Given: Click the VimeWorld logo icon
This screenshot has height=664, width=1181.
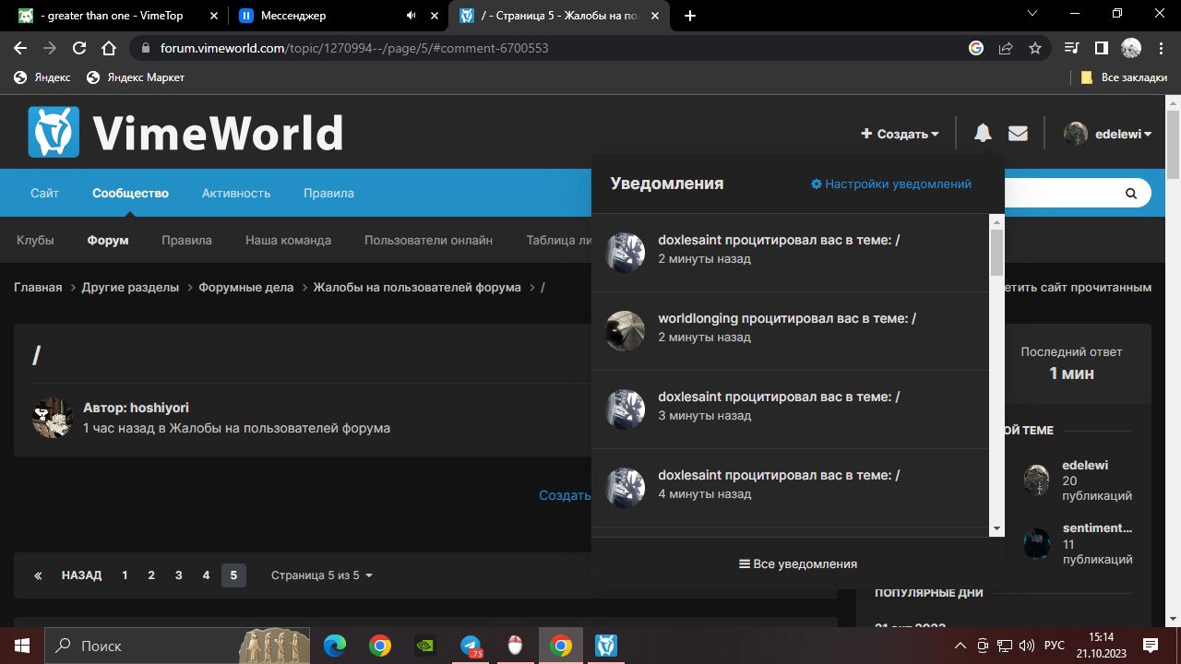Looking at the screenshot, I should [54, 132].
